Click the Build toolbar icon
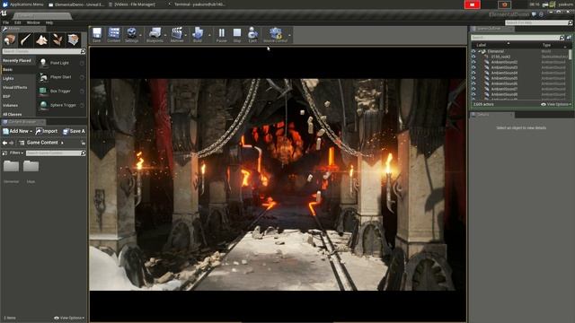The height and width of the screenshot is (323, 575). coord(198,33)
